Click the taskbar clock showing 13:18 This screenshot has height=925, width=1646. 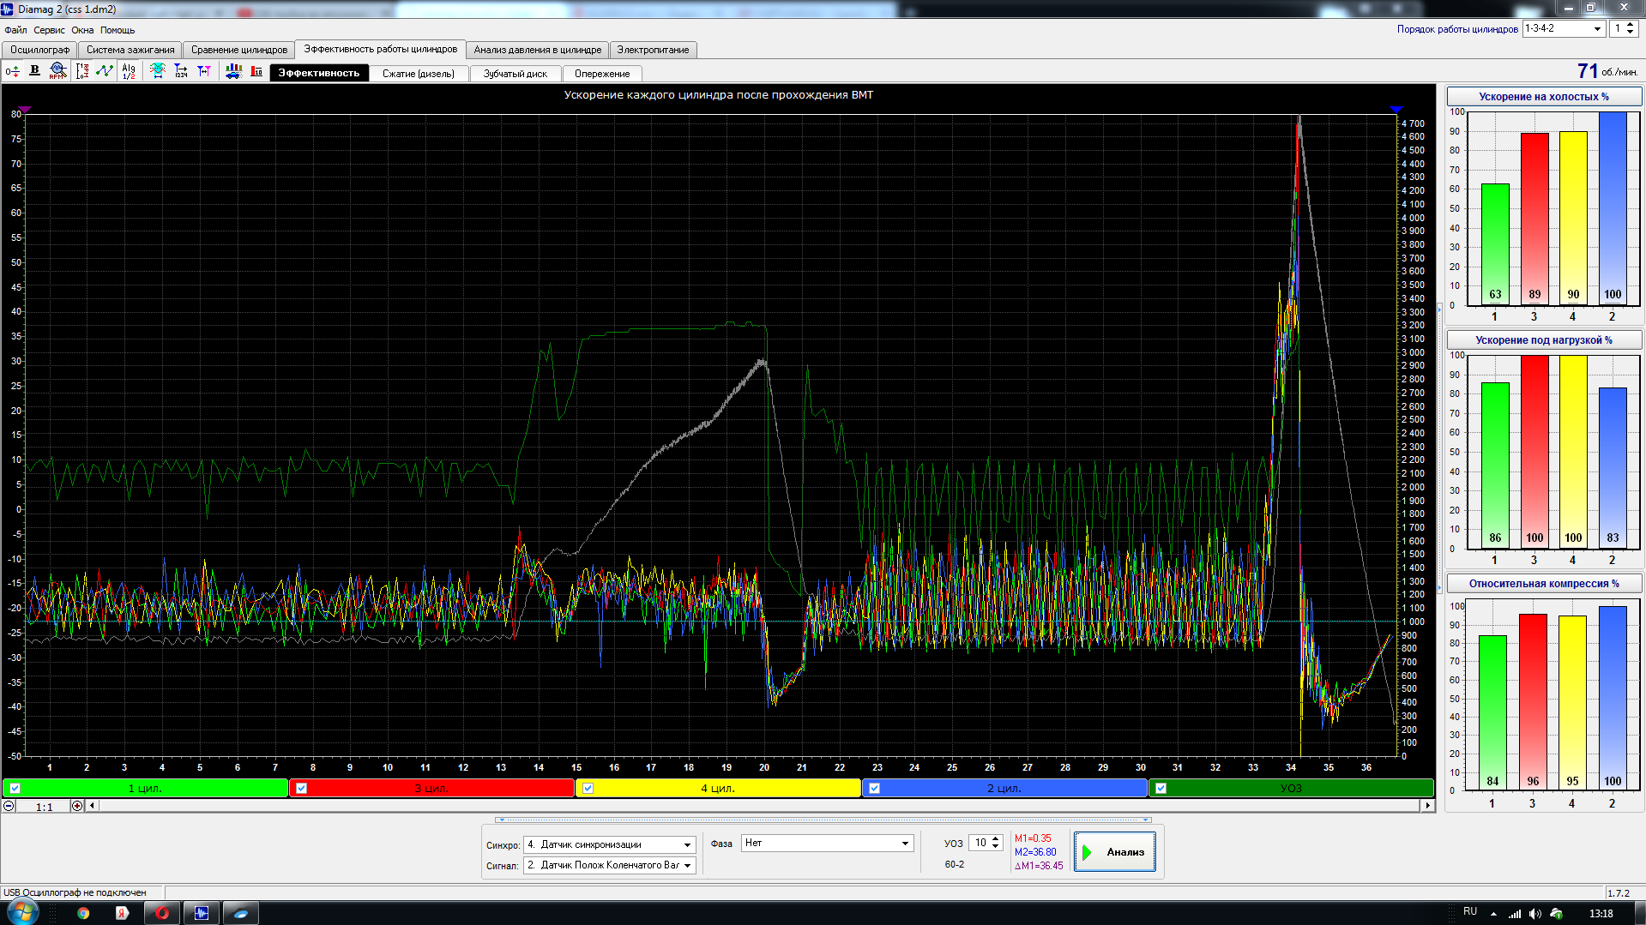pyautogui.click(x=1601, y=914)
